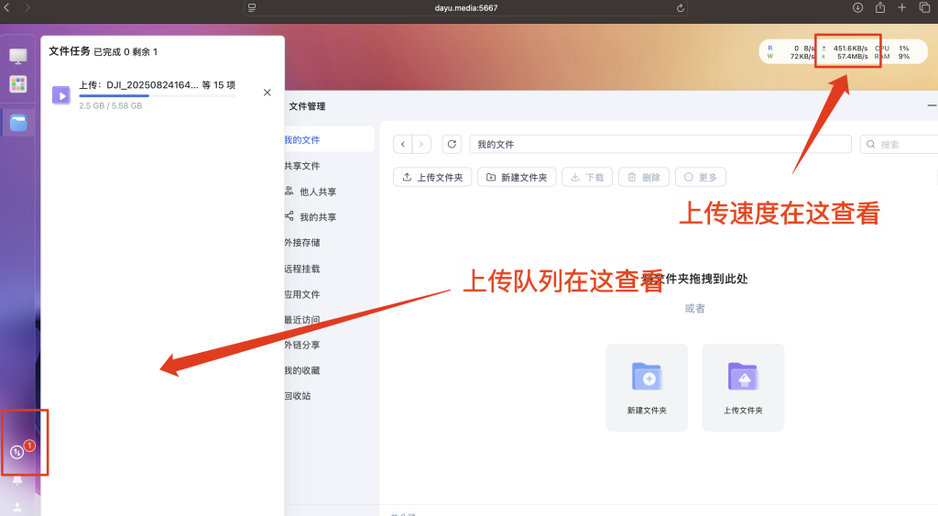Open the file transfer tasks icon

[x=17, y=452]
